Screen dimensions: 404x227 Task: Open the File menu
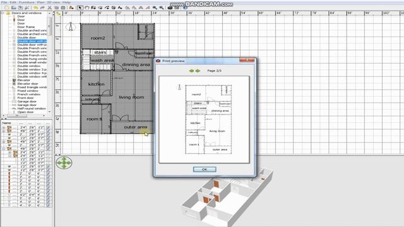4,3
